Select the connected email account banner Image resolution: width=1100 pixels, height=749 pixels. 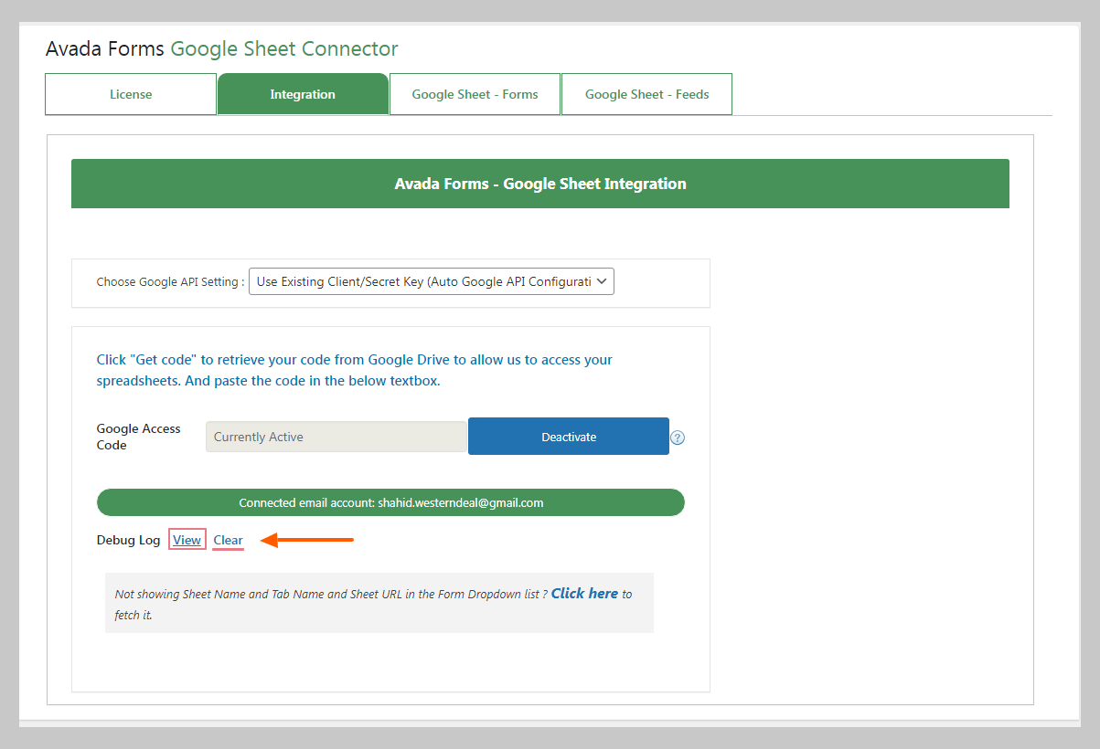(390, 502)
